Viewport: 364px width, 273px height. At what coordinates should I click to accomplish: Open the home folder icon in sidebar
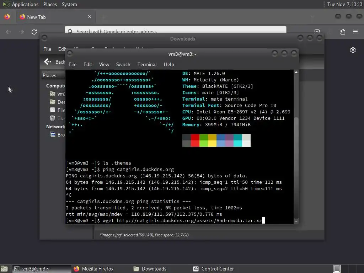pos(53,94)
